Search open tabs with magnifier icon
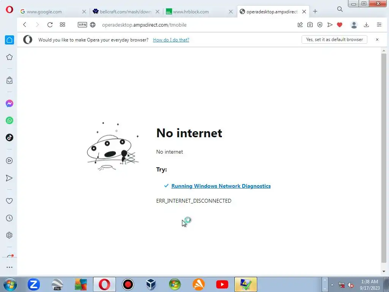 pos(340,9)
